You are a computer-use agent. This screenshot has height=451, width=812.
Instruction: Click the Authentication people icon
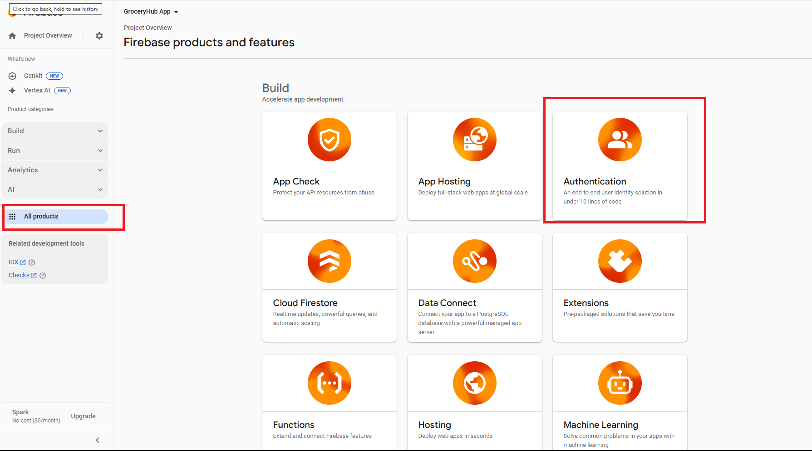coord(620,140)
